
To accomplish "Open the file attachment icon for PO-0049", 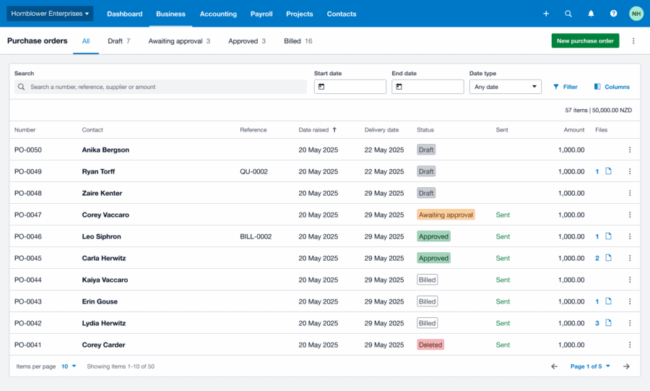I will tap(608, 171).
